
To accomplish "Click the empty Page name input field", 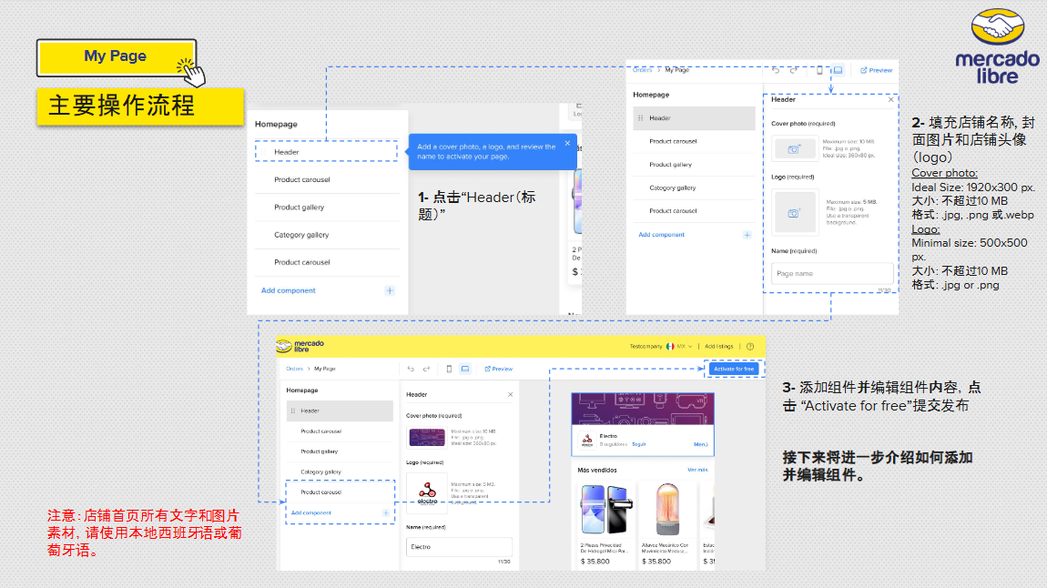I will 832,274.
